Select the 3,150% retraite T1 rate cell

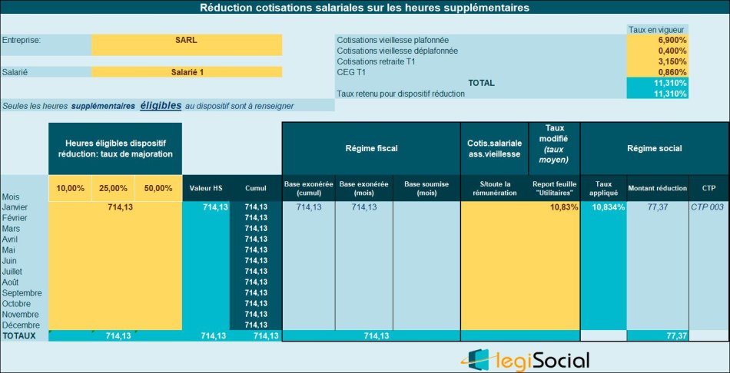(x=658, y=61)
